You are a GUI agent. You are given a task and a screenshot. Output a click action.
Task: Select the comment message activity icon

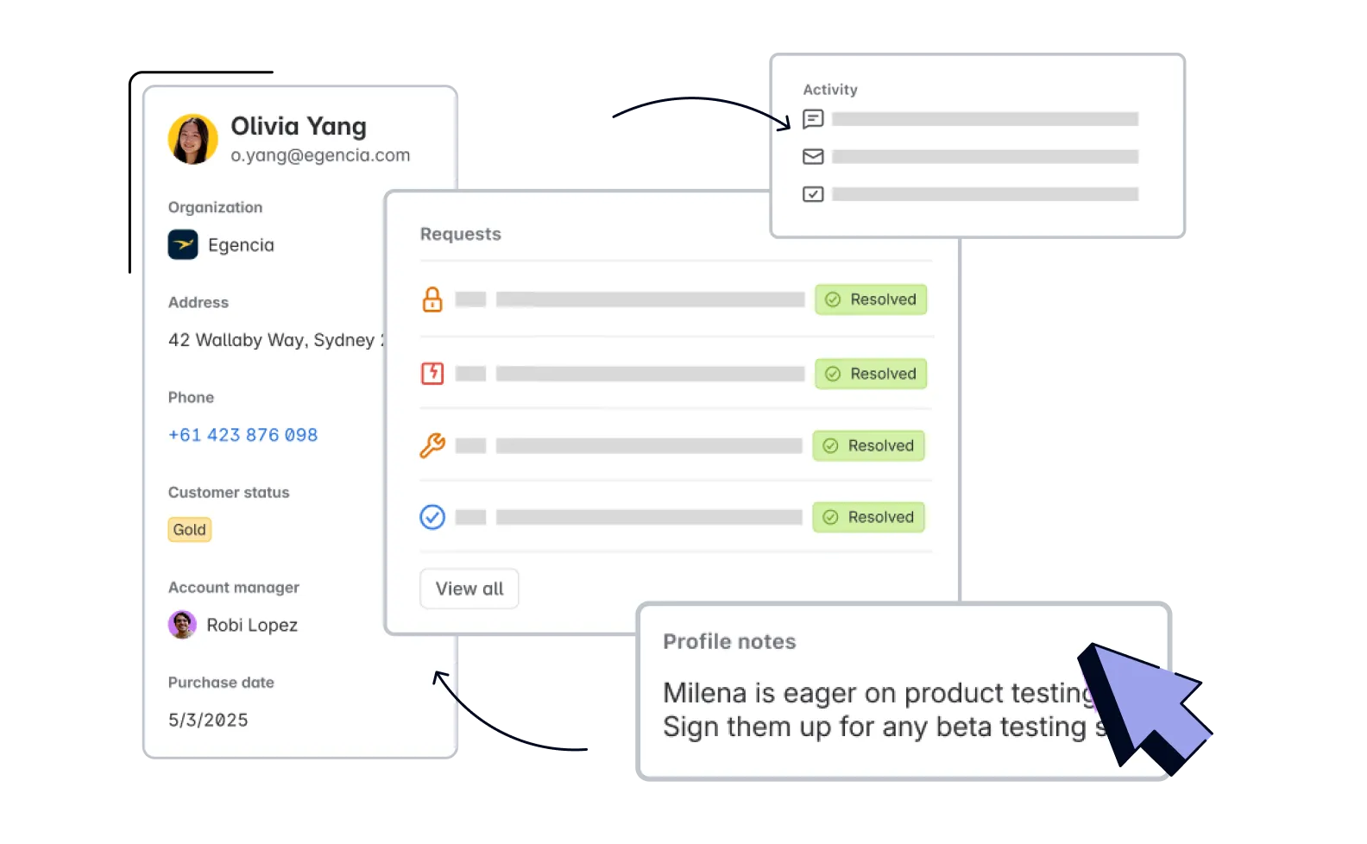coord(813,119)
